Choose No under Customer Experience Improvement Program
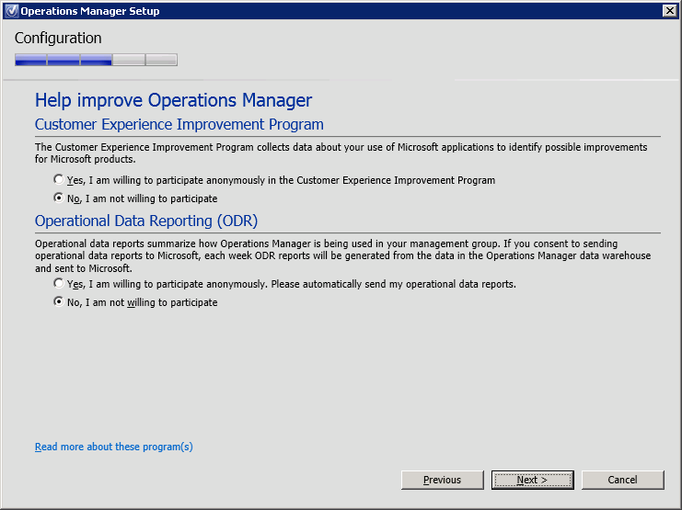Viewport: 682px width, 510px height. point(59,198)
